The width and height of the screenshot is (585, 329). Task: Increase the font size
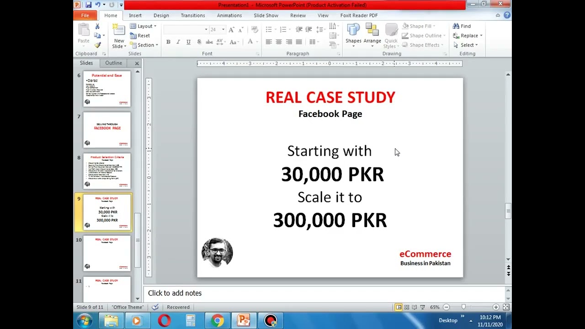[x=231, y=29]
